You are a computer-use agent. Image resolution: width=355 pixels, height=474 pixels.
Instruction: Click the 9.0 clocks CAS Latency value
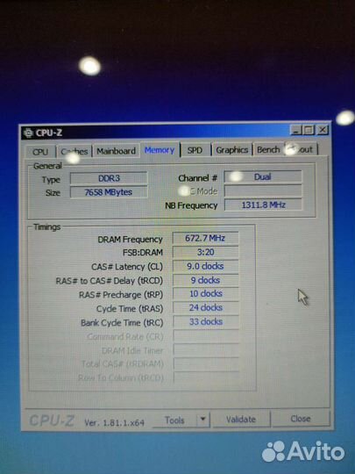pos(206,266)
